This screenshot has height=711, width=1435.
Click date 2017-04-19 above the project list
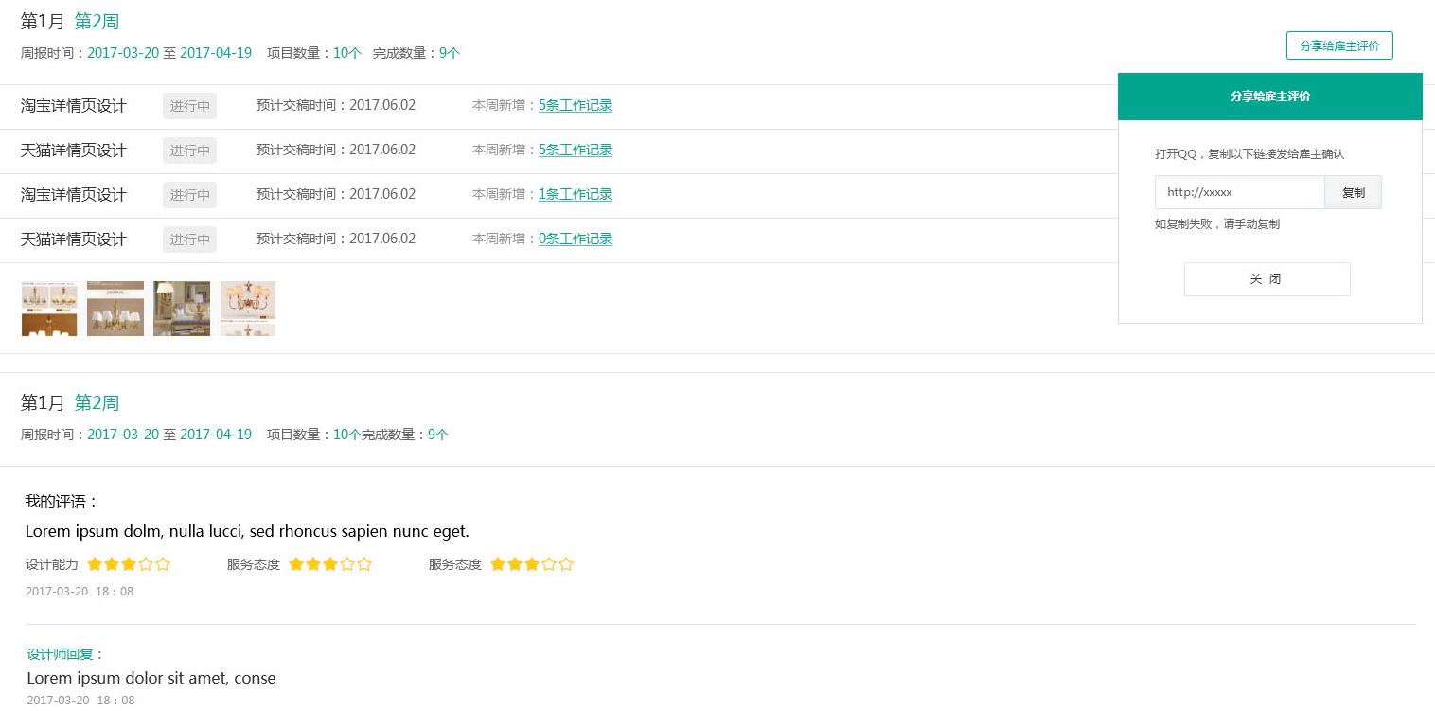(216, 53)
